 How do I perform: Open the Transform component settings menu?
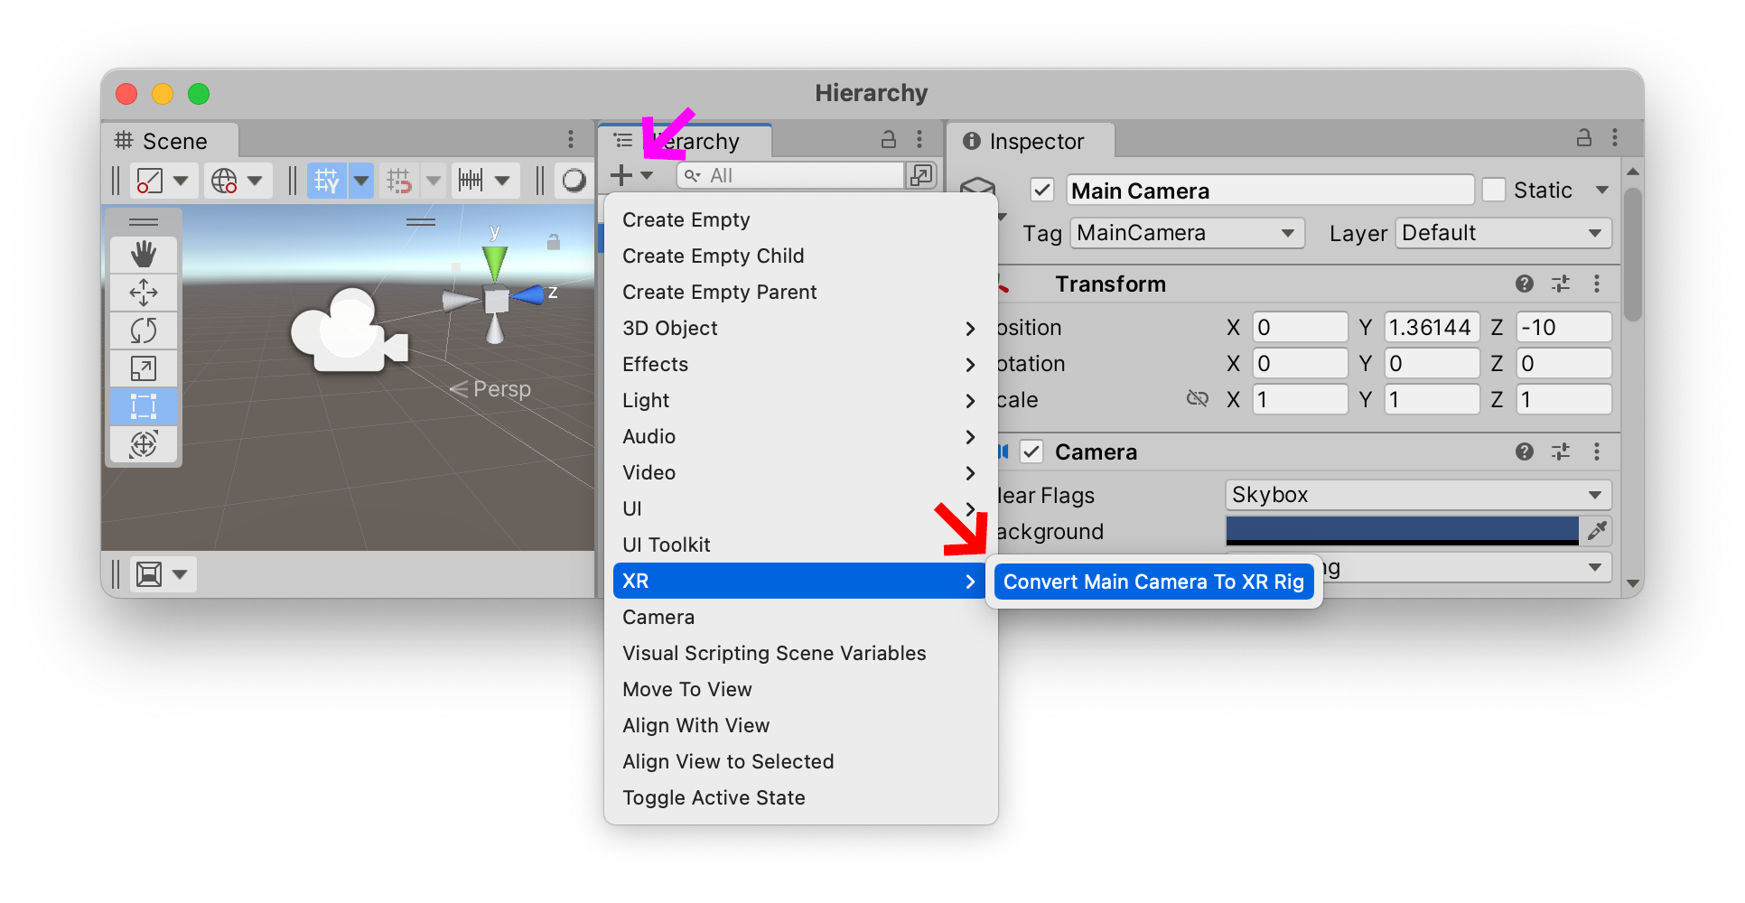[x=1597, y=284]
